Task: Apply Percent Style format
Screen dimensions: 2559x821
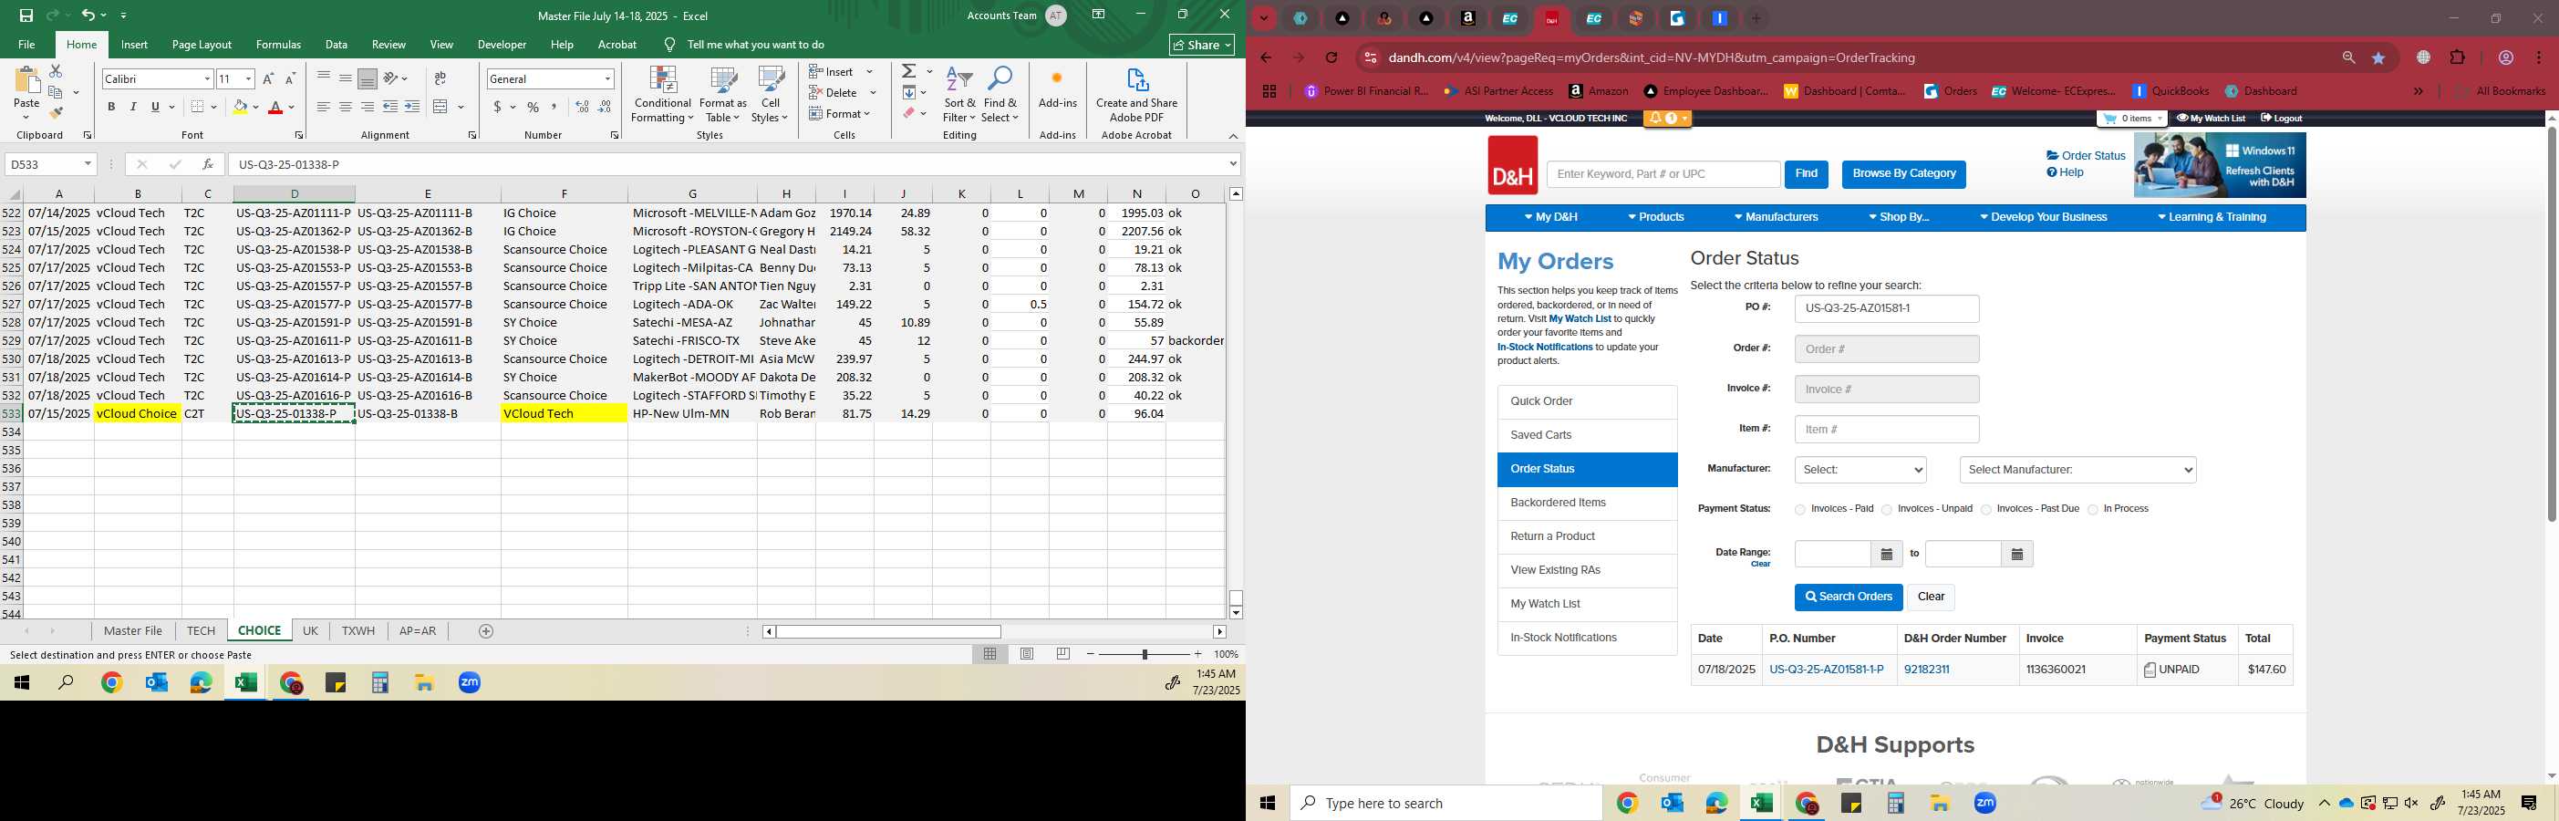Action: point(534,108)
